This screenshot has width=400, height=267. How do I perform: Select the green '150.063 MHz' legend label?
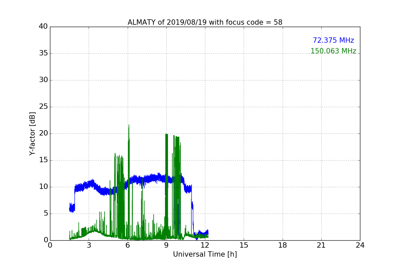(x=333, y=51)
